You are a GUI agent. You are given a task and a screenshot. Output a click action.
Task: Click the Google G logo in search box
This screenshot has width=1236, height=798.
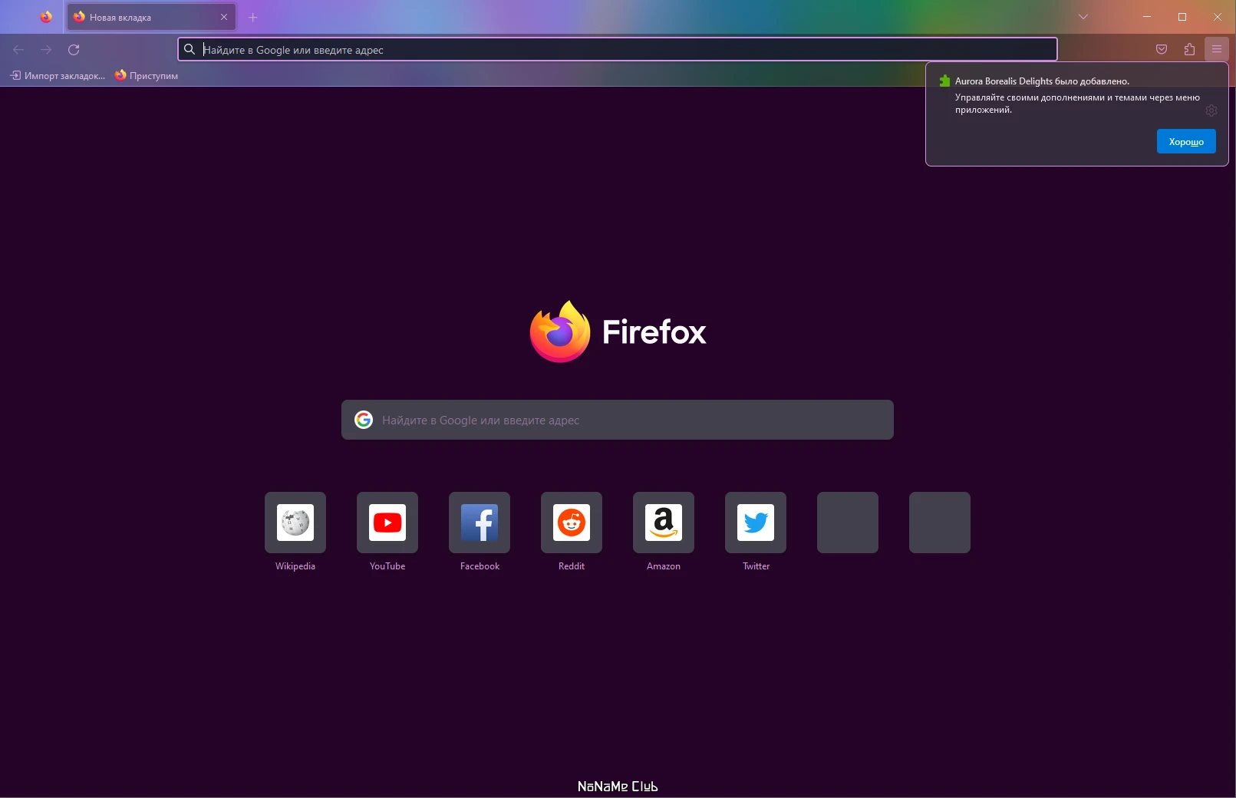click(x=364, y=420)
